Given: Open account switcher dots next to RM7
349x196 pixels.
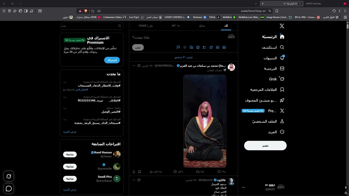Looking at the screenshot, I should tap(243, 187).
